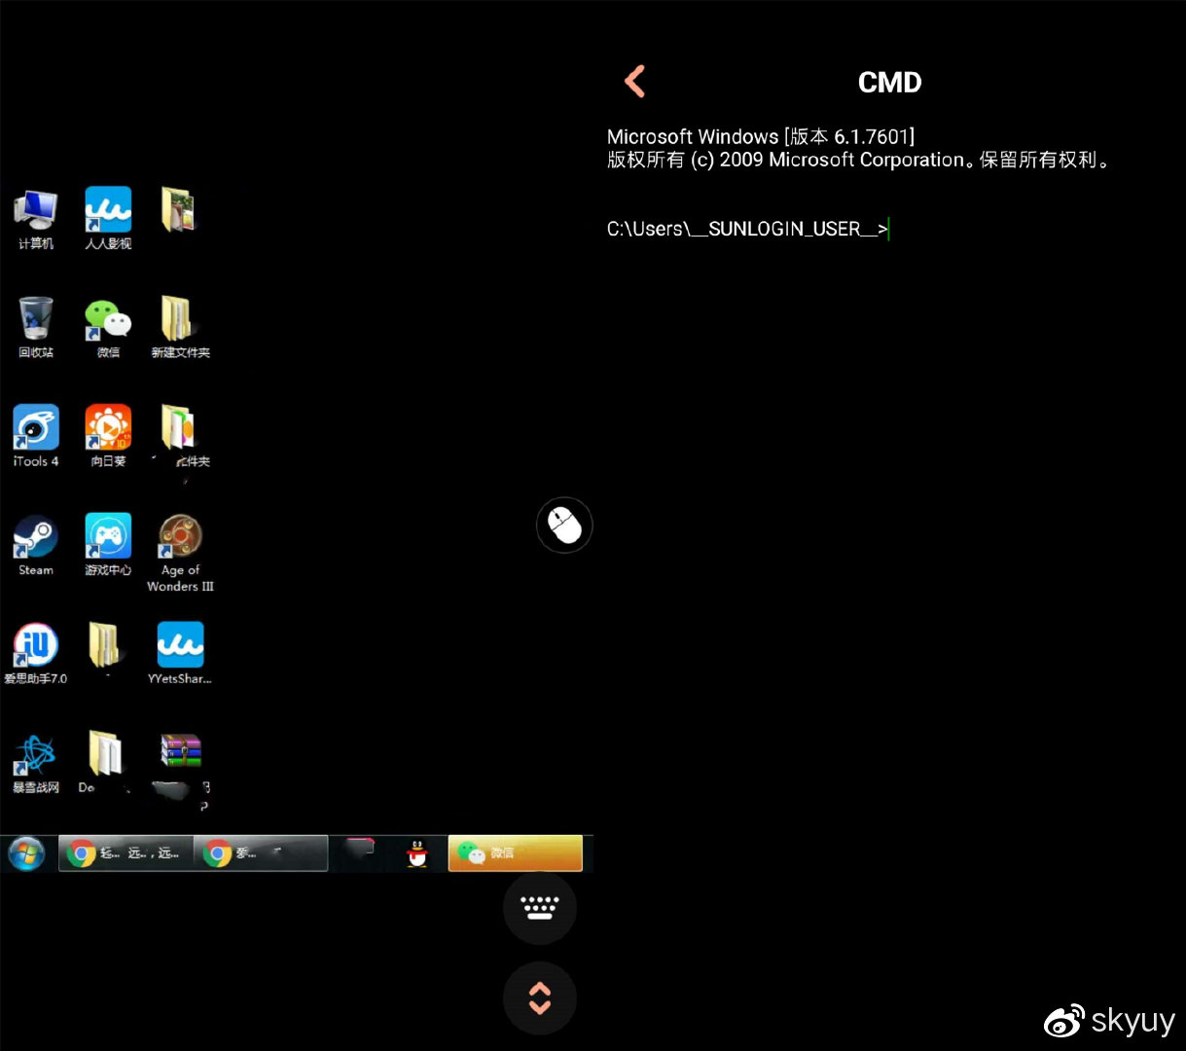Launch 微信 from the desktop icons
This screenshot has width=1186, height=1051.
tap(108, 328)
